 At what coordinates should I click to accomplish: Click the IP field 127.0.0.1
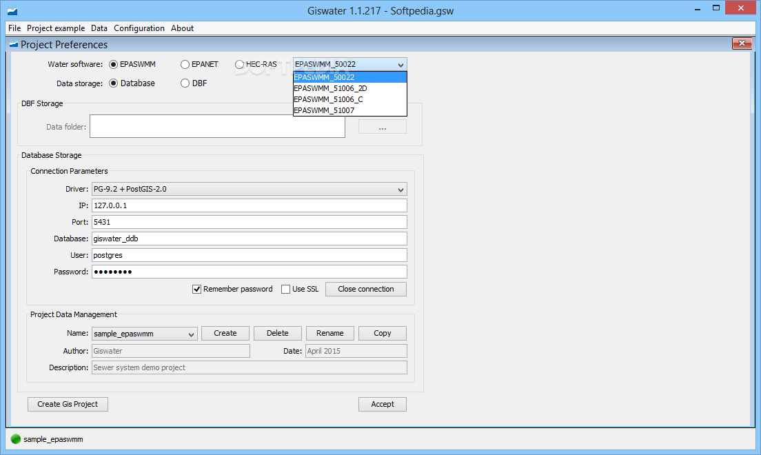pos(249,205)
